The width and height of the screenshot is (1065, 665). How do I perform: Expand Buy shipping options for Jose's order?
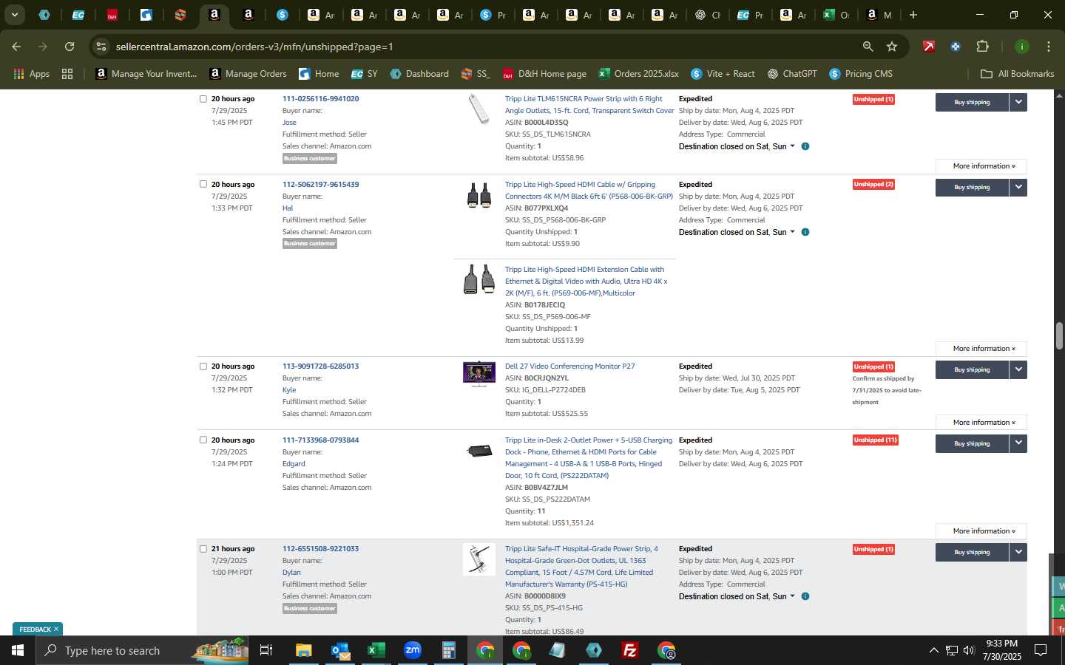[1018, 102]
